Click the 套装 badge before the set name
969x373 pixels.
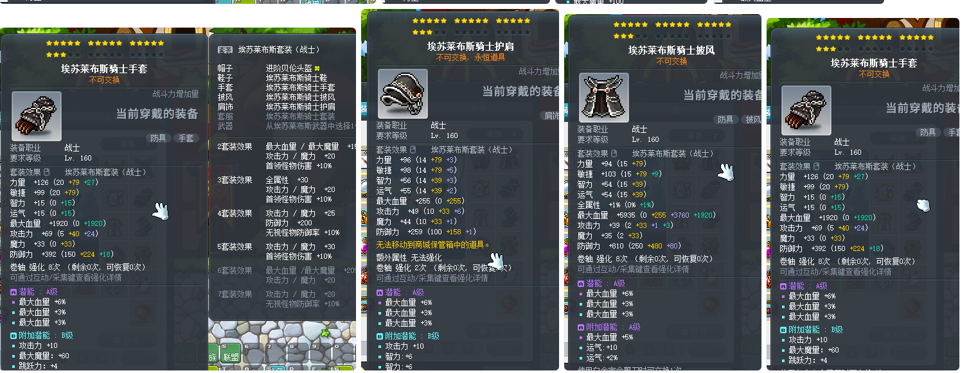point(225,49)
